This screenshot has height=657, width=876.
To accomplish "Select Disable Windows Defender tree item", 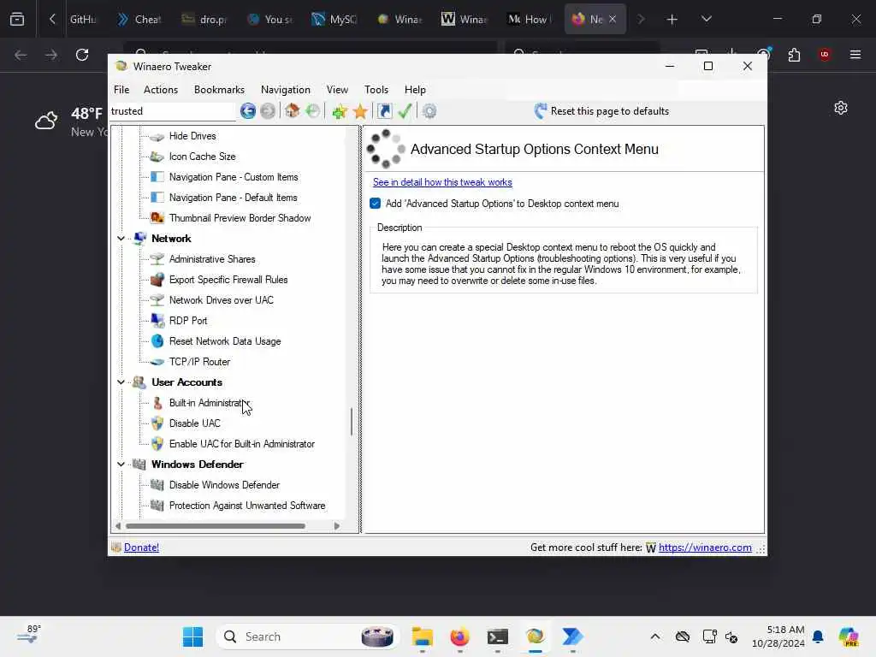I will point(224,485).
